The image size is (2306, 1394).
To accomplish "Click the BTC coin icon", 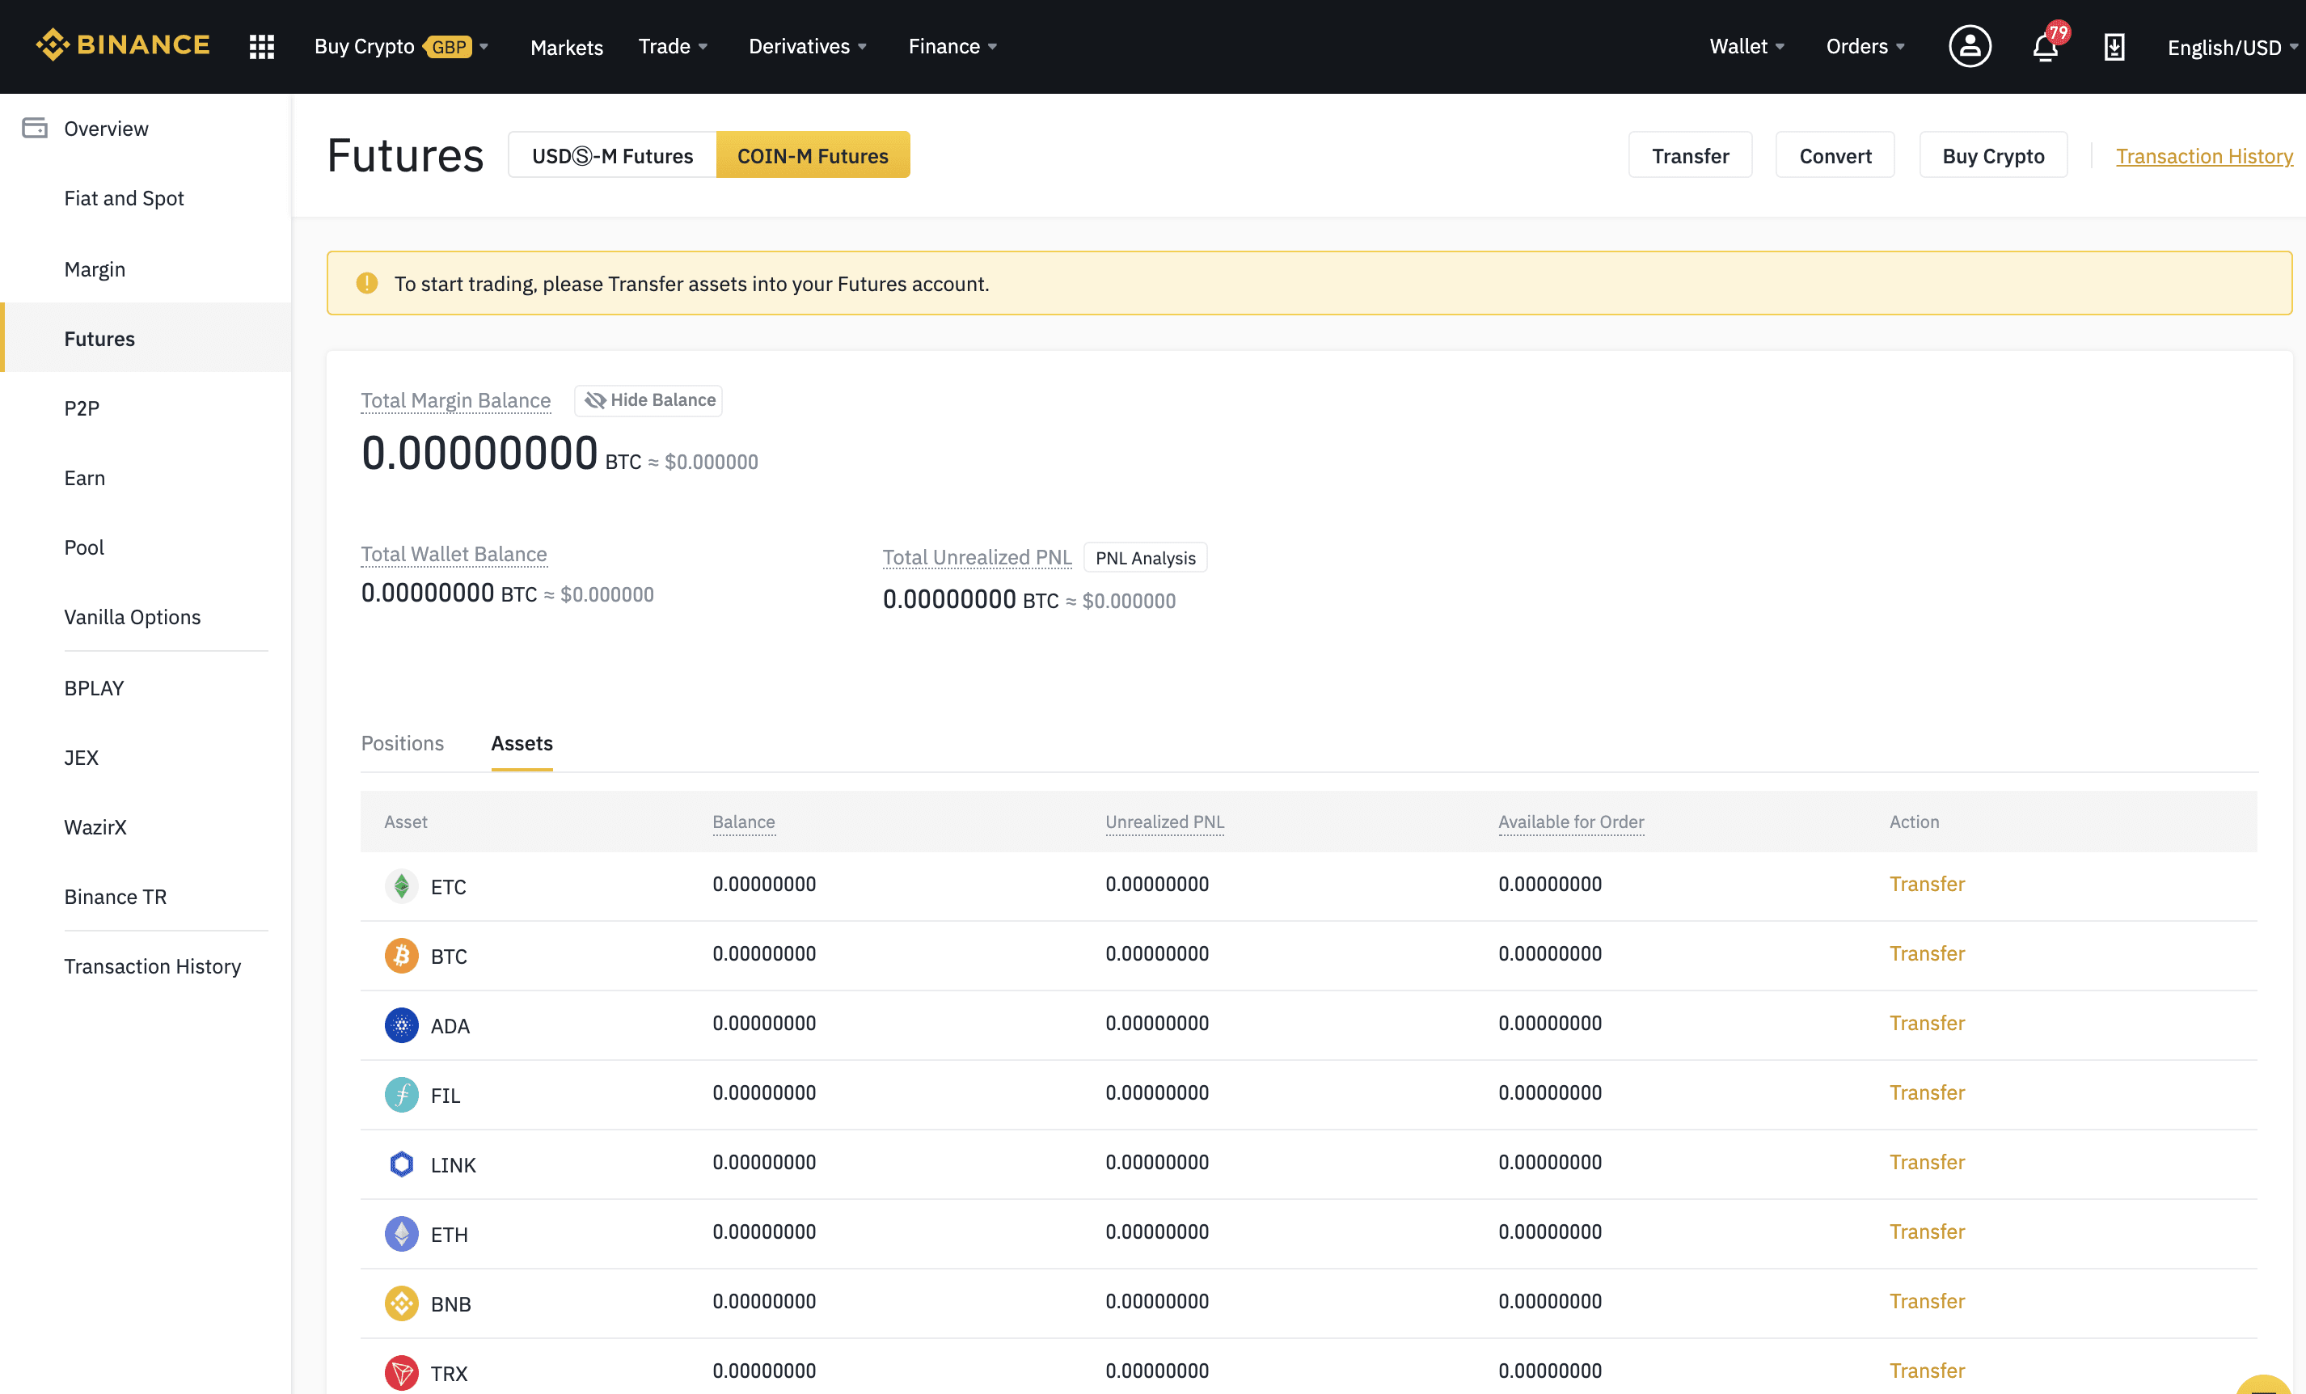I will pos(402,955).
